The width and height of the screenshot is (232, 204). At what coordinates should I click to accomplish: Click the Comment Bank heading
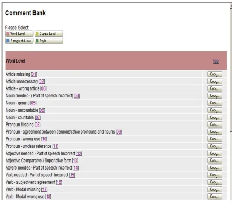pos(25,13)
